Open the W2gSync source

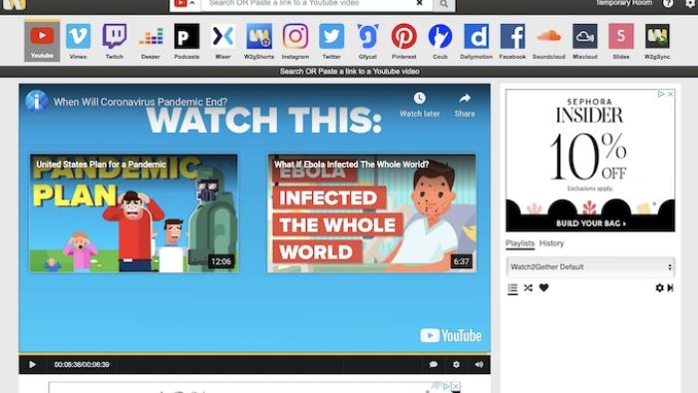coord(657,41)
